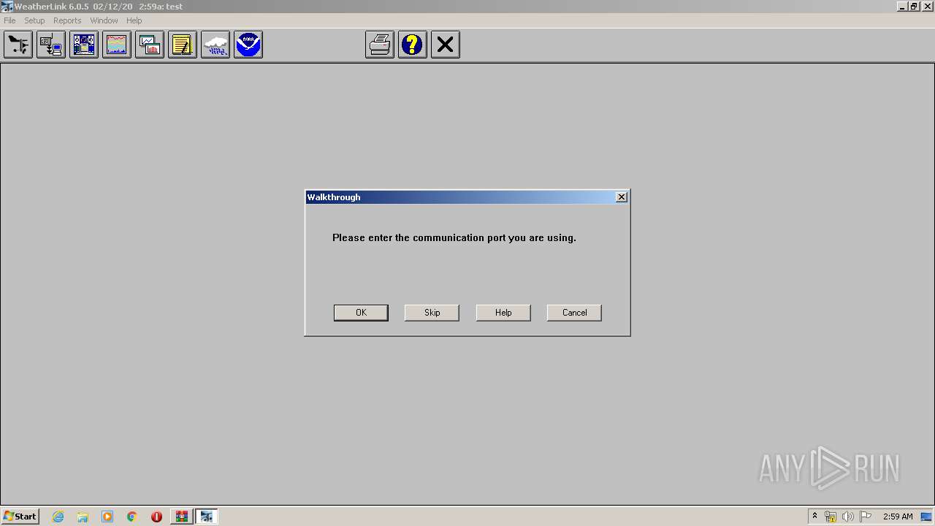Screen dimensions: 935x526
Task: Select WeatherLink taskbar button
Action: (207, 517)
